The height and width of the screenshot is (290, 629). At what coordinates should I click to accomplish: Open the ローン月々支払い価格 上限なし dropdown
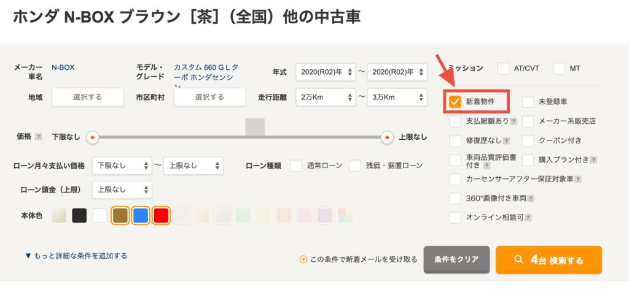[x=193, y=166]
